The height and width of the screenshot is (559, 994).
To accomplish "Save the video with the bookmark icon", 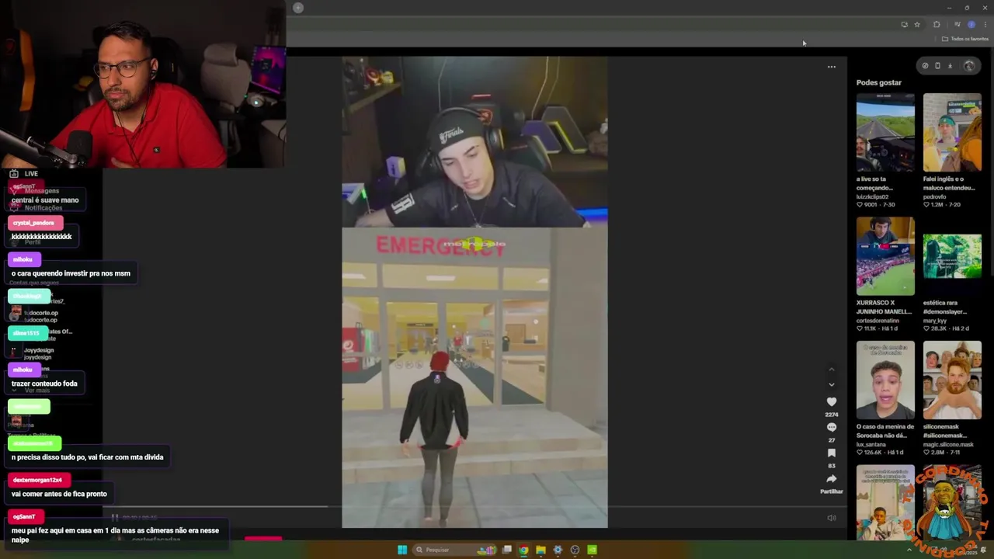I will (831, 453).
